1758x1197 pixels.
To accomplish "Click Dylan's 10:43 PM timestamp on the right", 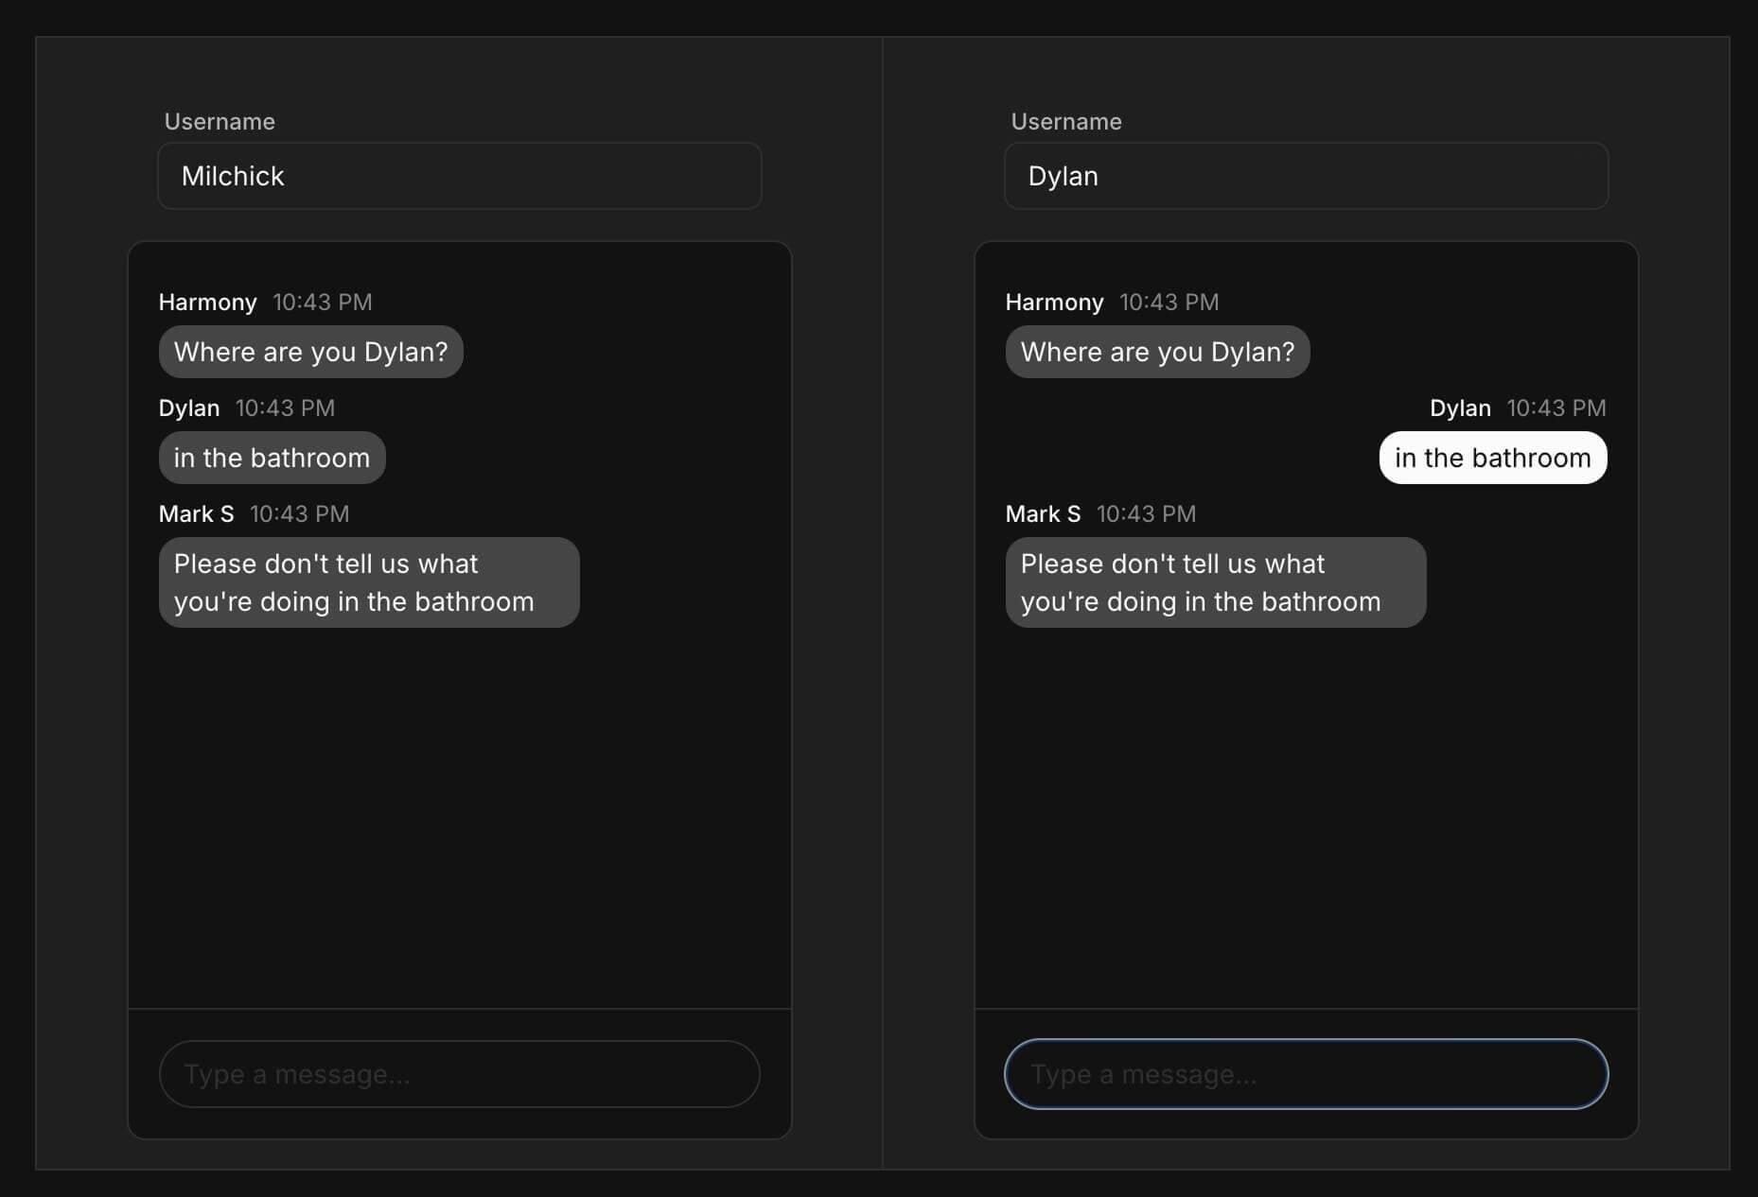I will click(1556, 408).
